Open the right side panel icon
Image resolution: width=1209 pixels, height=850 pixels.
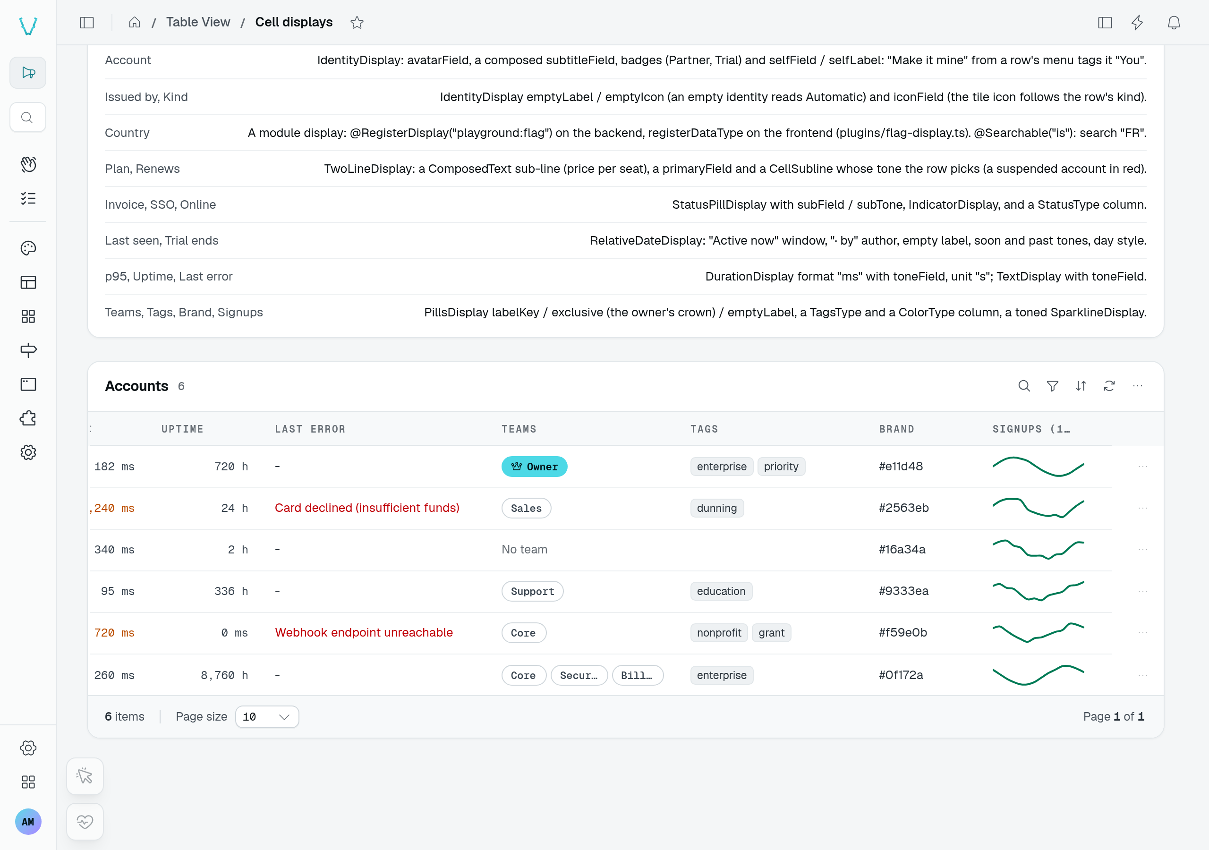tap(1105, 23)
